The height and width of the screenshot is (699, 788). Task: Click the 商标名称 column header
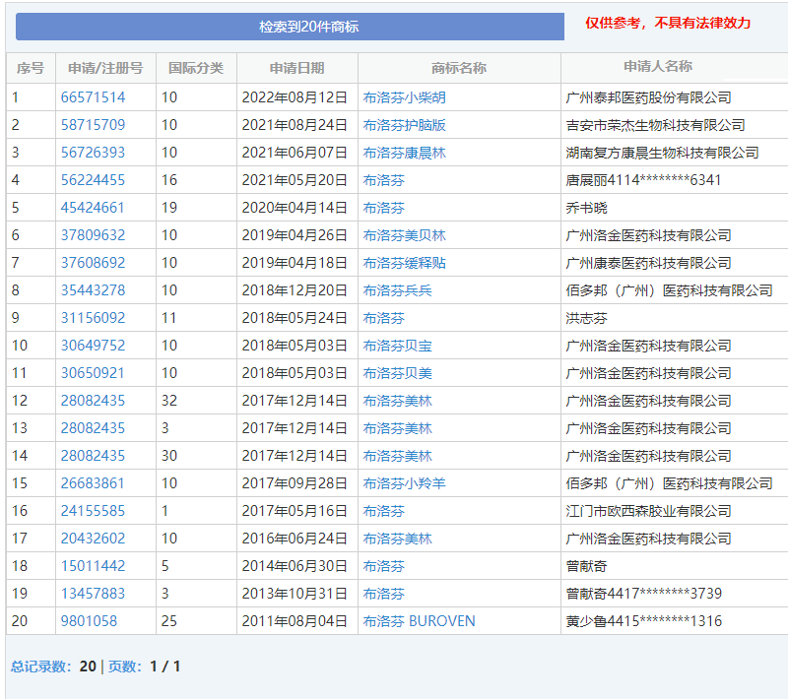(x=459, y=68)
